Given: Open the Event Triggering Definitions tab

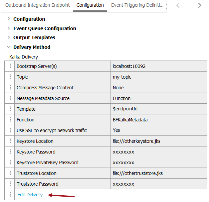Looking at the screenshot, I should 137,5.
